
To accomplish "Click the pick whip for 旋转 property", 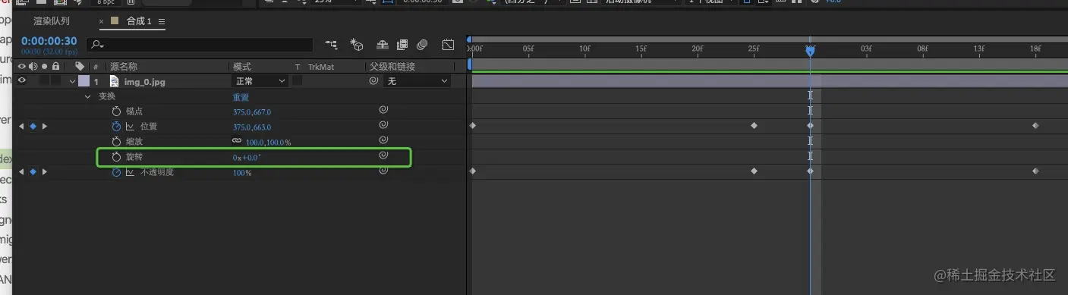I will tap(383, 155).
